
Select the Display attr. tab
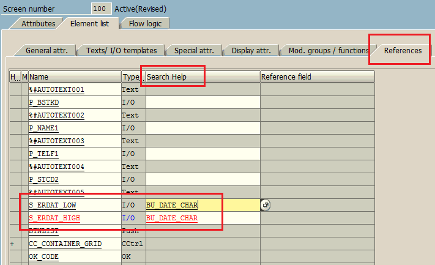coord(251,51)
